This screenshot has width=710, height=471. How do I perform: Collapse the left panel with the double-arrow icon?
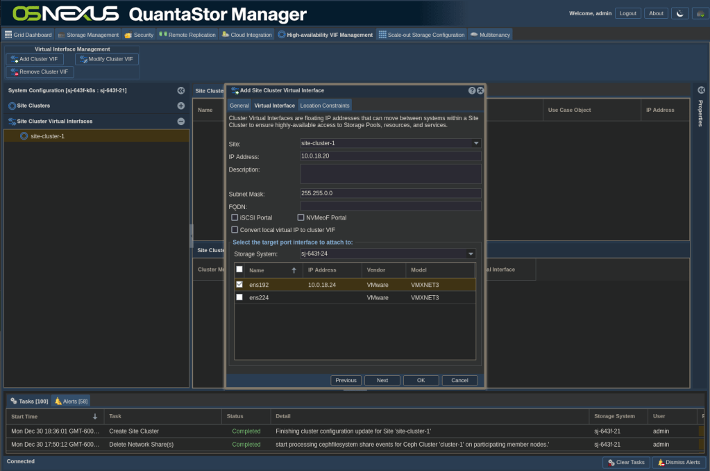click(x=180, y=90)
